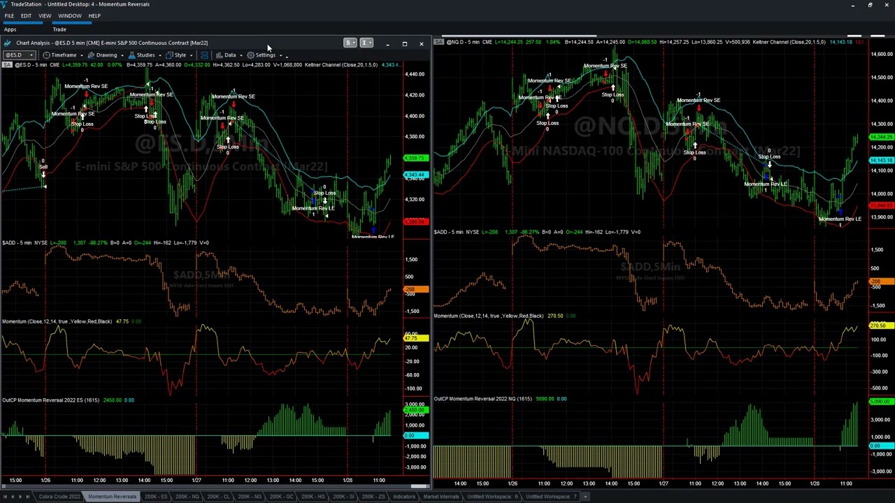This screenshot has width=895, height=503.
Task: Go to previous workspace tab arrow
Action: click(x=12, y=497)
